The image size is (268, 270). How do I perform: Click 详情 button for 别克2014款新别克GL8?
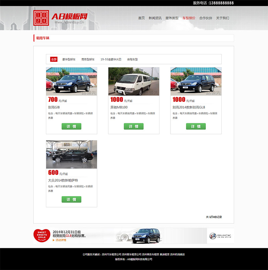pos(196,126)
